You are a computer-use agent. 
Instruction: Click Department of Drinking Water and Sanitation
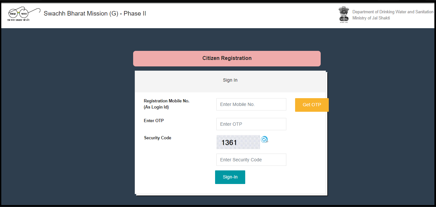pos(393,12)
